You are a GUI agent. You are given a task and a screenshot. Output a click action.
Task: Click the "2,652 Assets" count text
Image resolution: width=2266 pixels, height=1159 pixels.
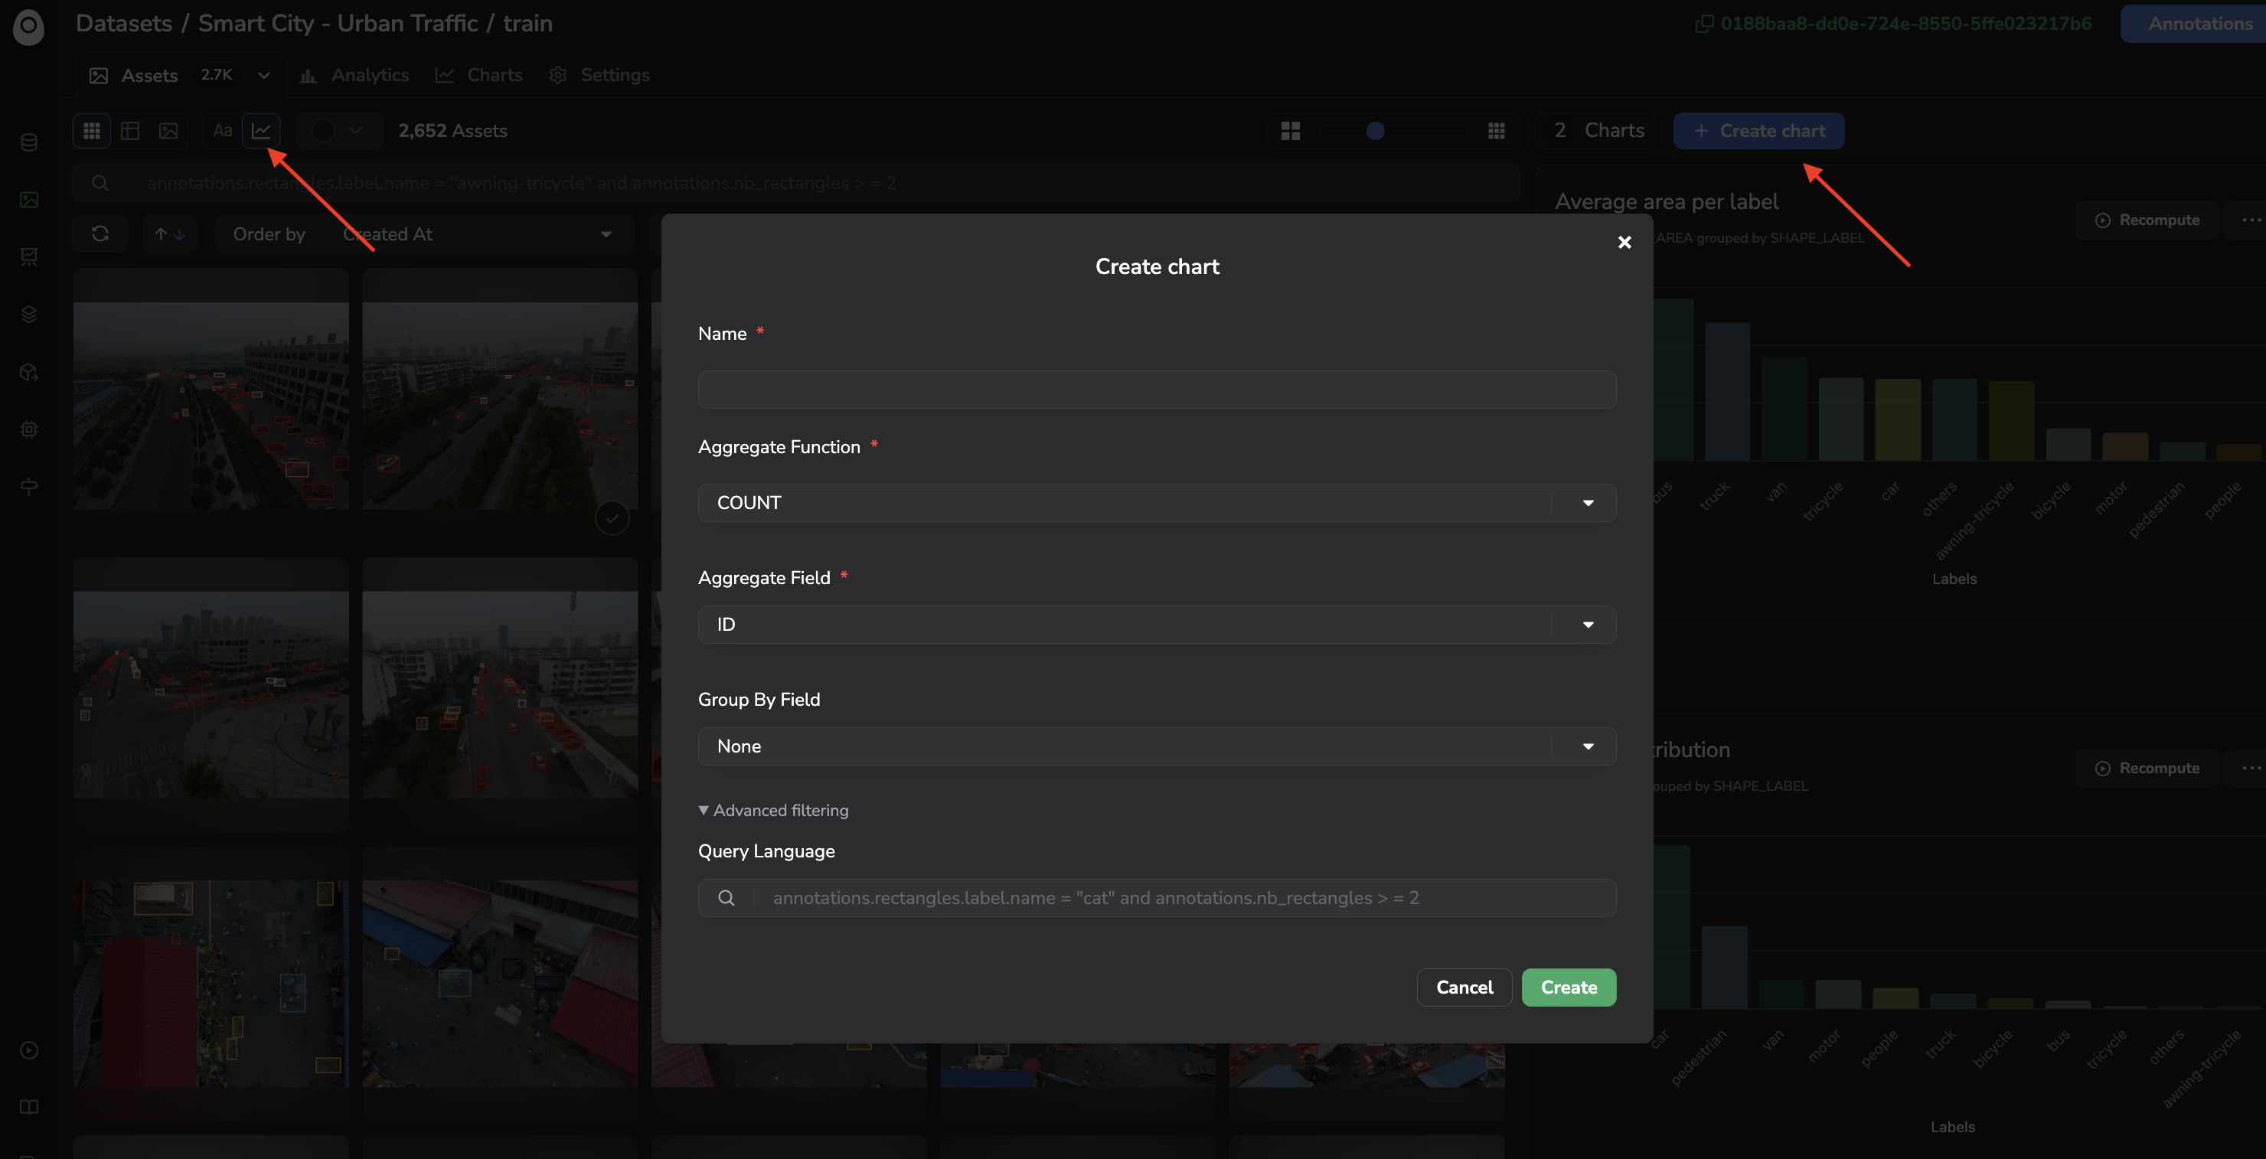453,131
